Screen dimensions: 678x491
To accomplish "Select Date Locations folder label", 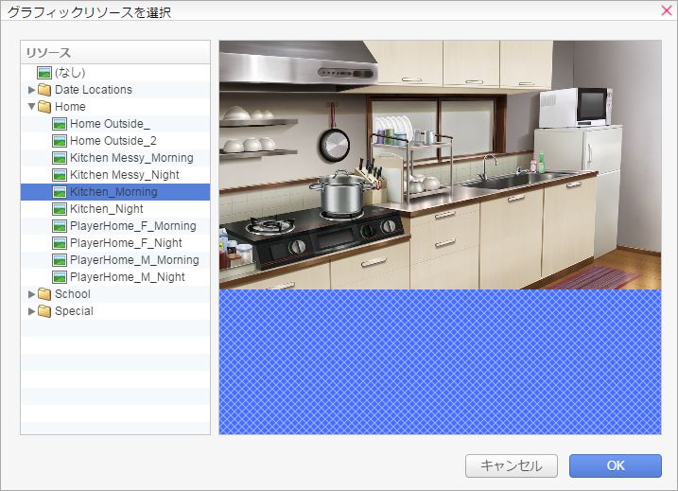I will click(x=94, y=90).
